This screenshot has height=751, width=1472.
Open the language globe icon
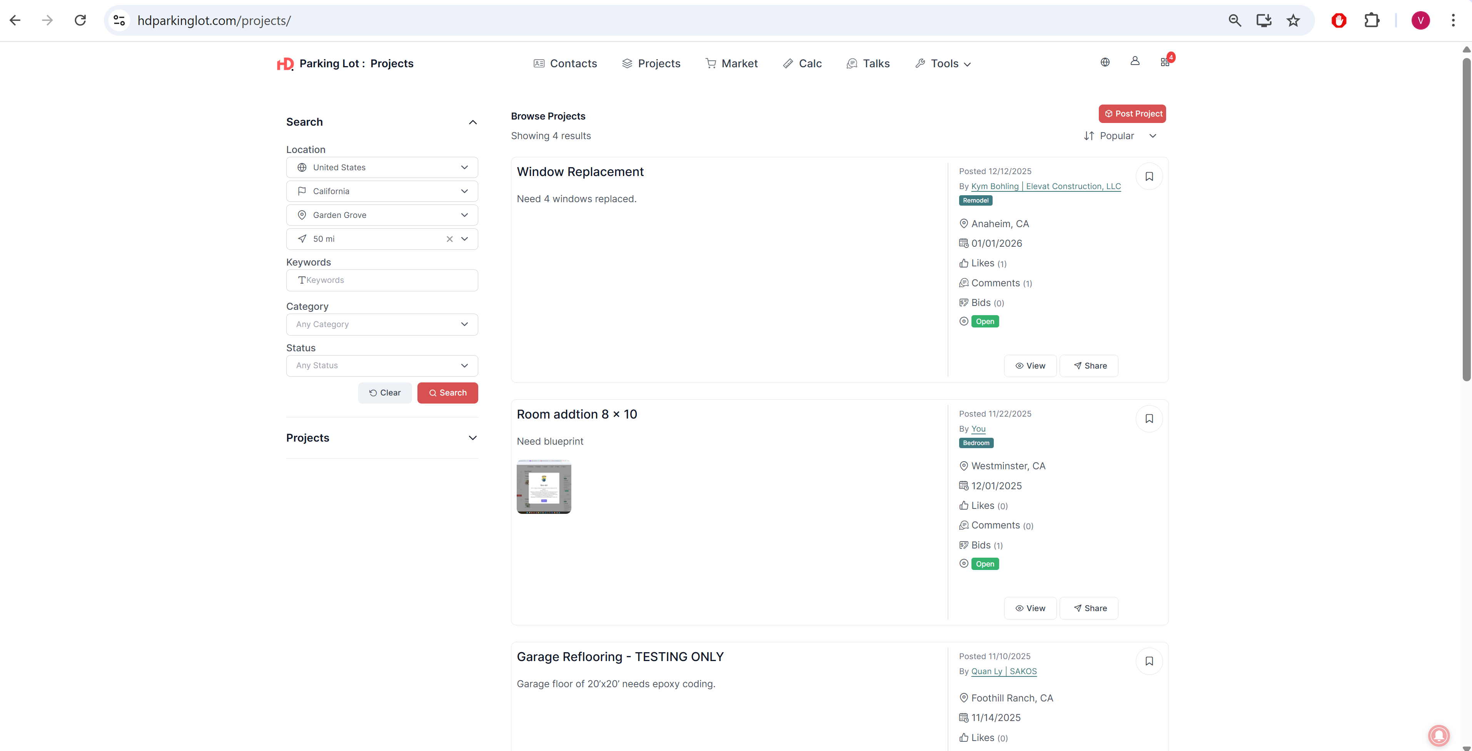(x=1105, y=62)
